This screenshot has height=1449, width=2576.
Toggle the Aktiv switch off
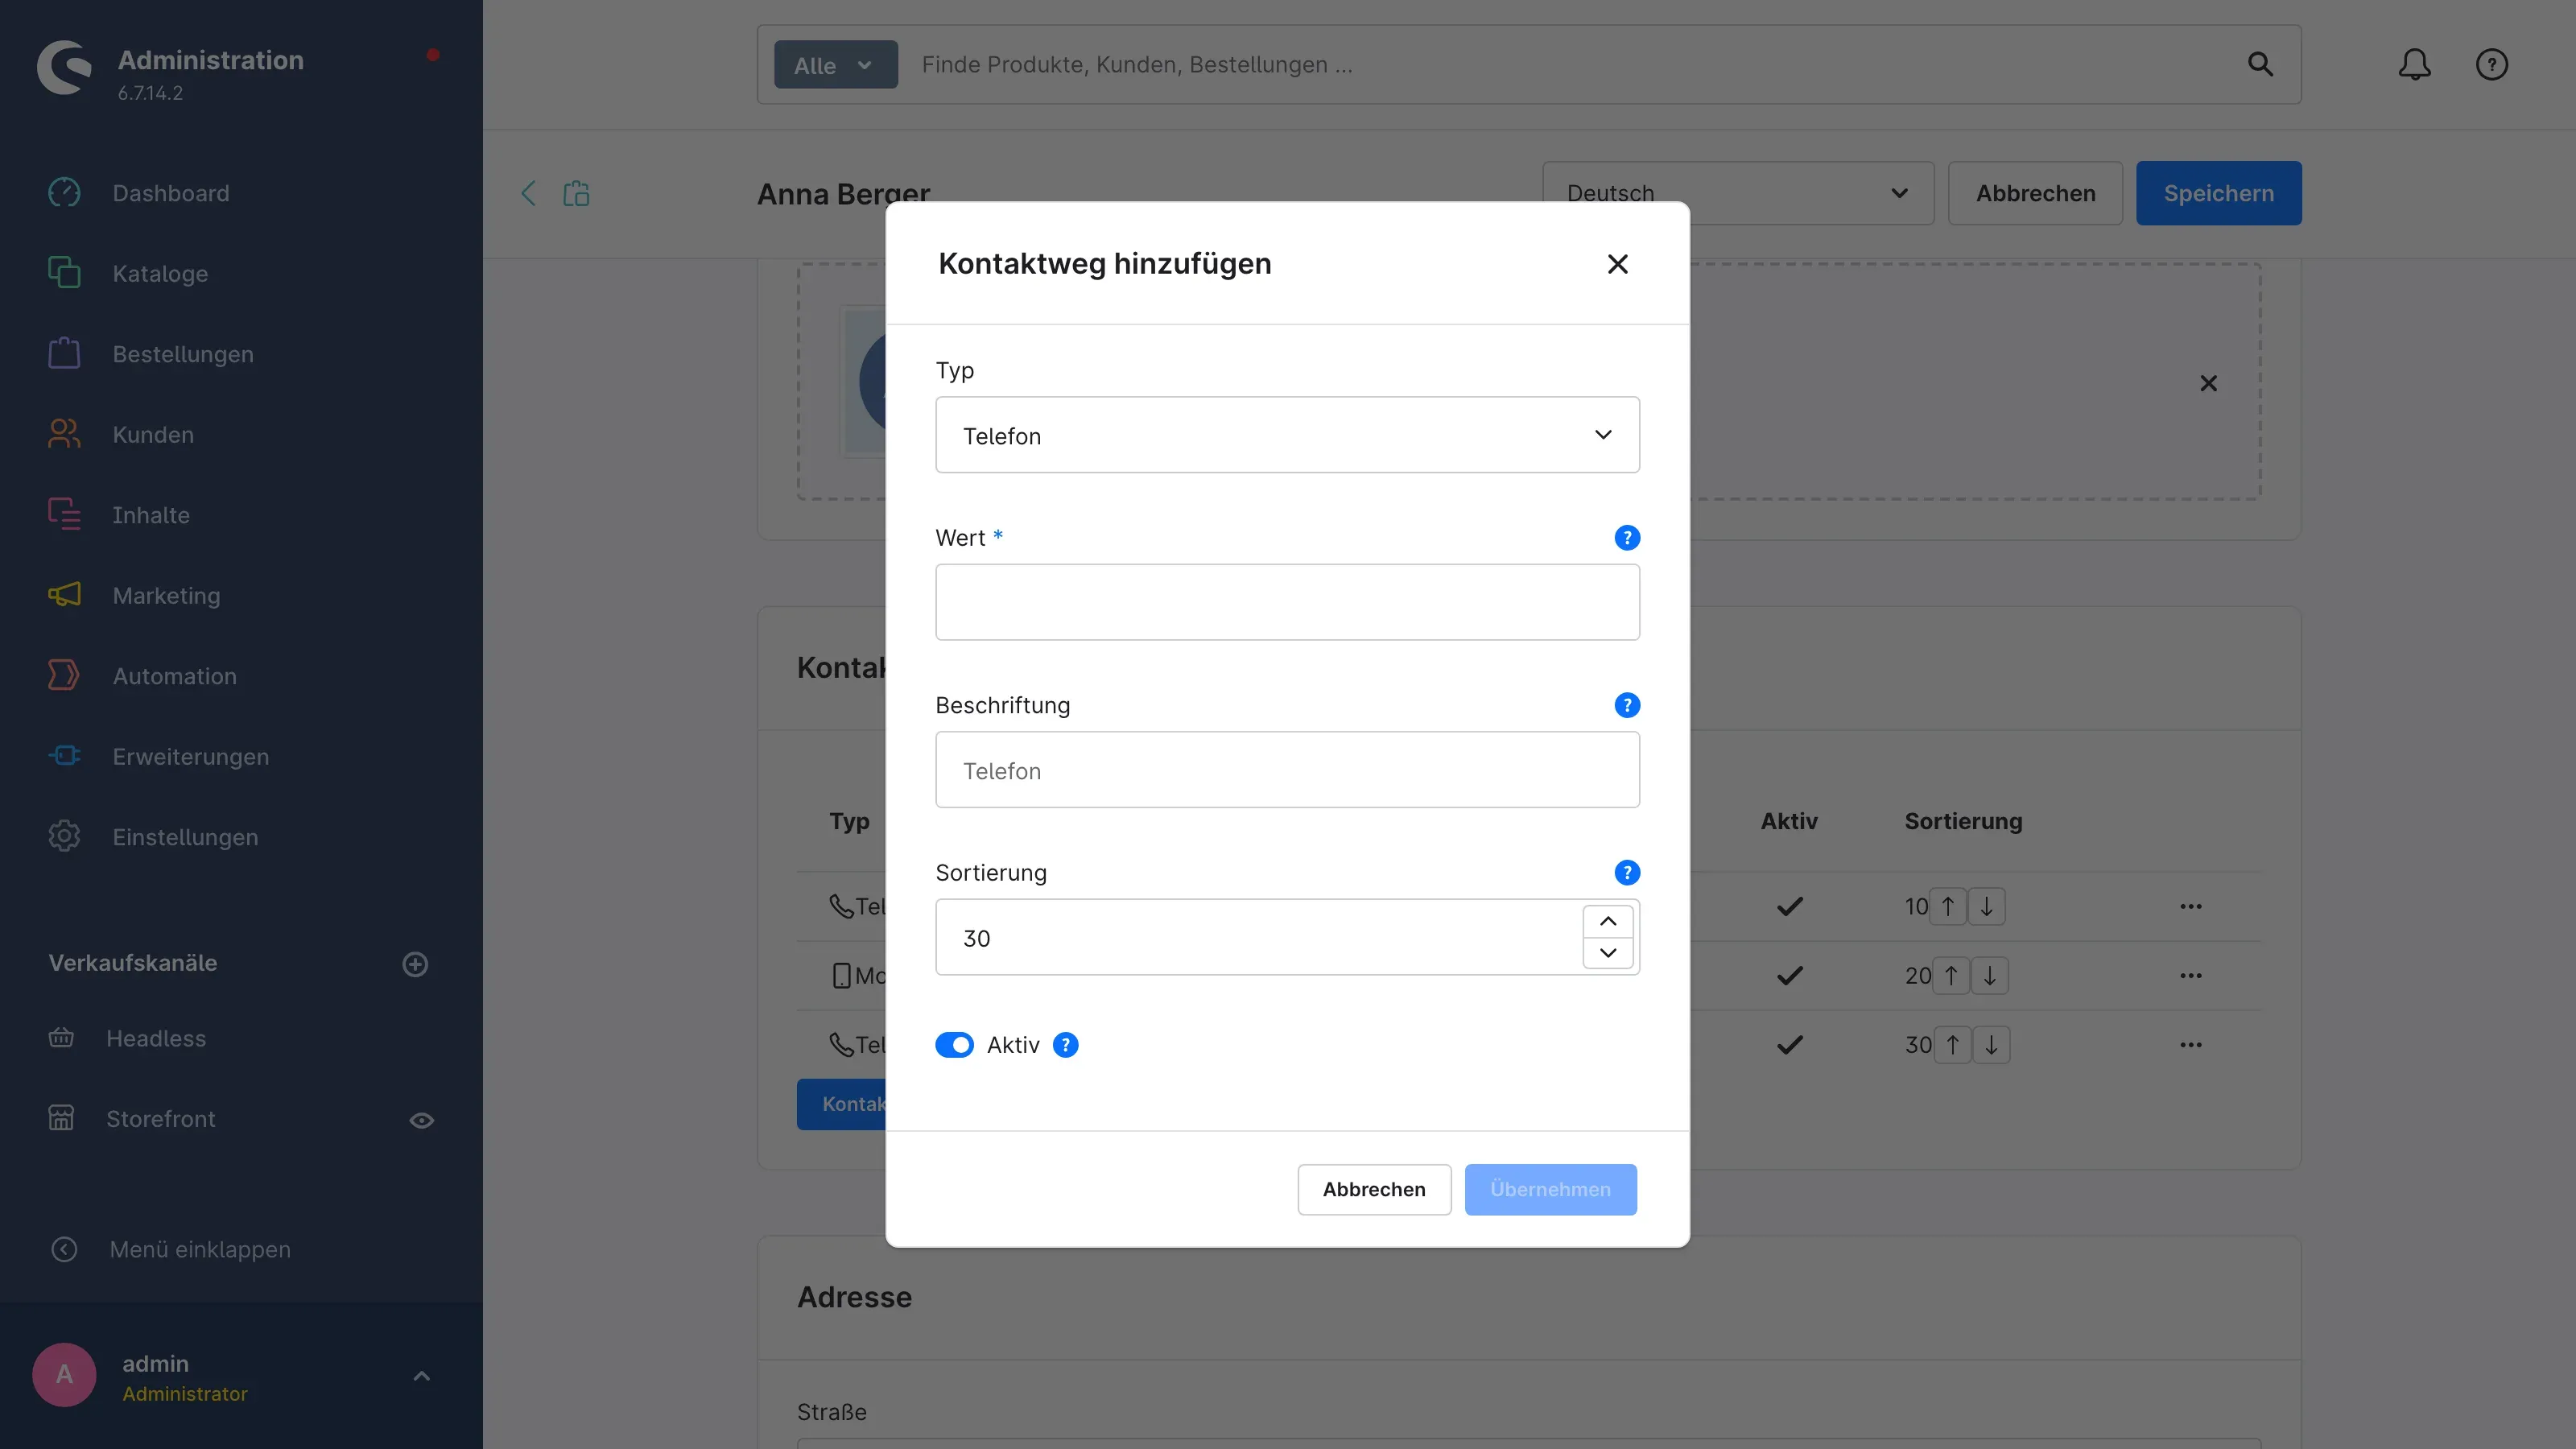click(x=954, y=1045)
